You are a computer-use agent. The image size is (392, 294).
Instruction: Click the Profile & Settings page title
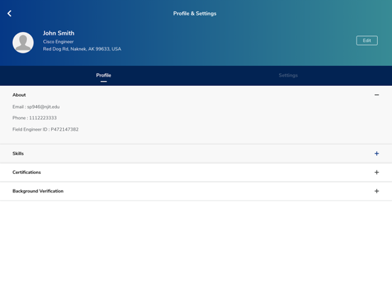pos(195,13)
